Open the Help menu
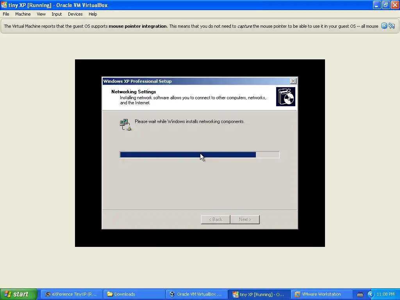Viewport: 400px width, 300px height. click(93, 14)
